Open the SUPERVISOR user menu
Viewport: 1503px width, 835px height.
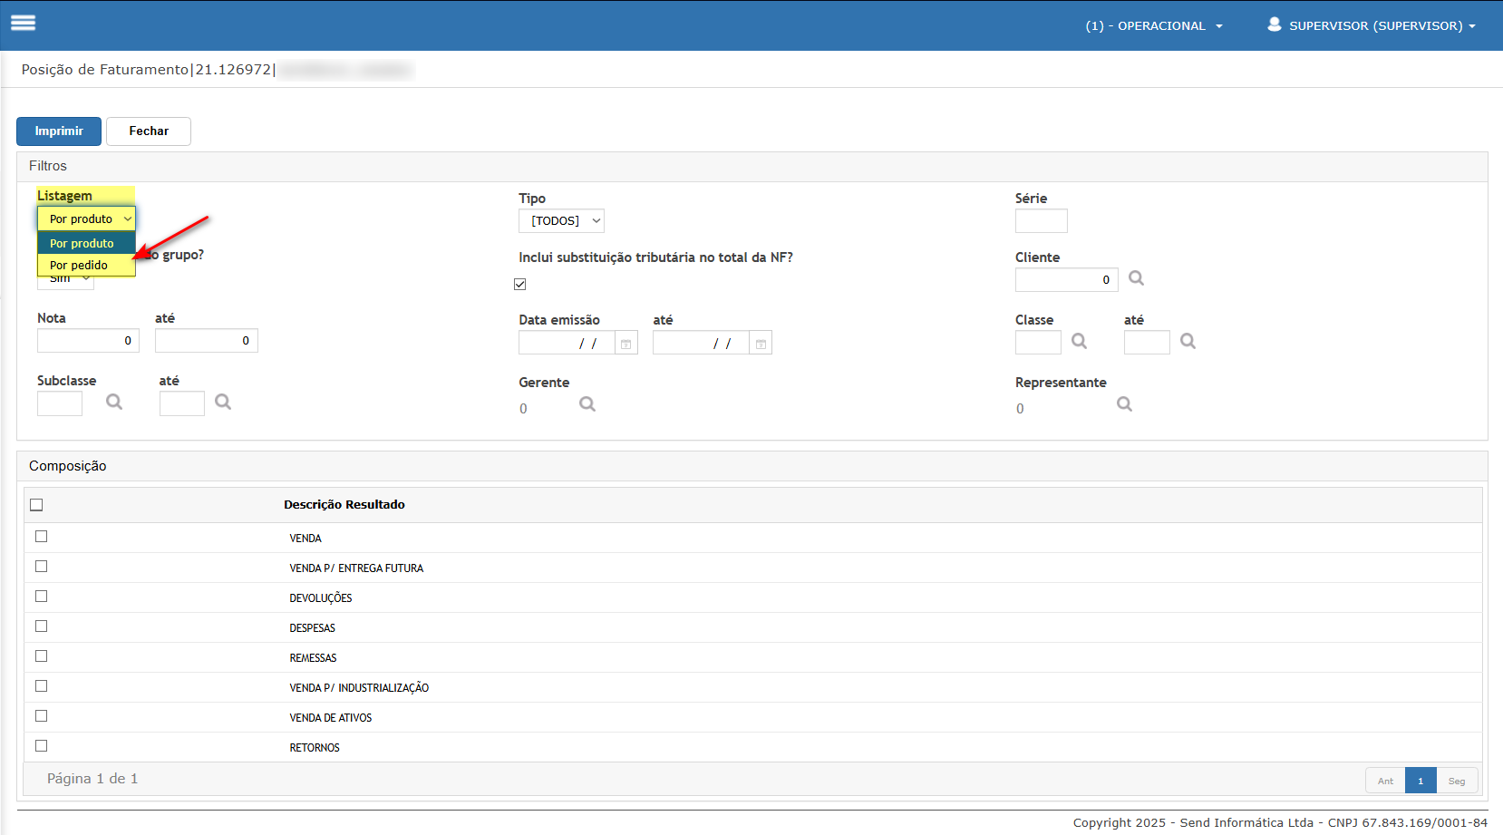coord(1371,26)
